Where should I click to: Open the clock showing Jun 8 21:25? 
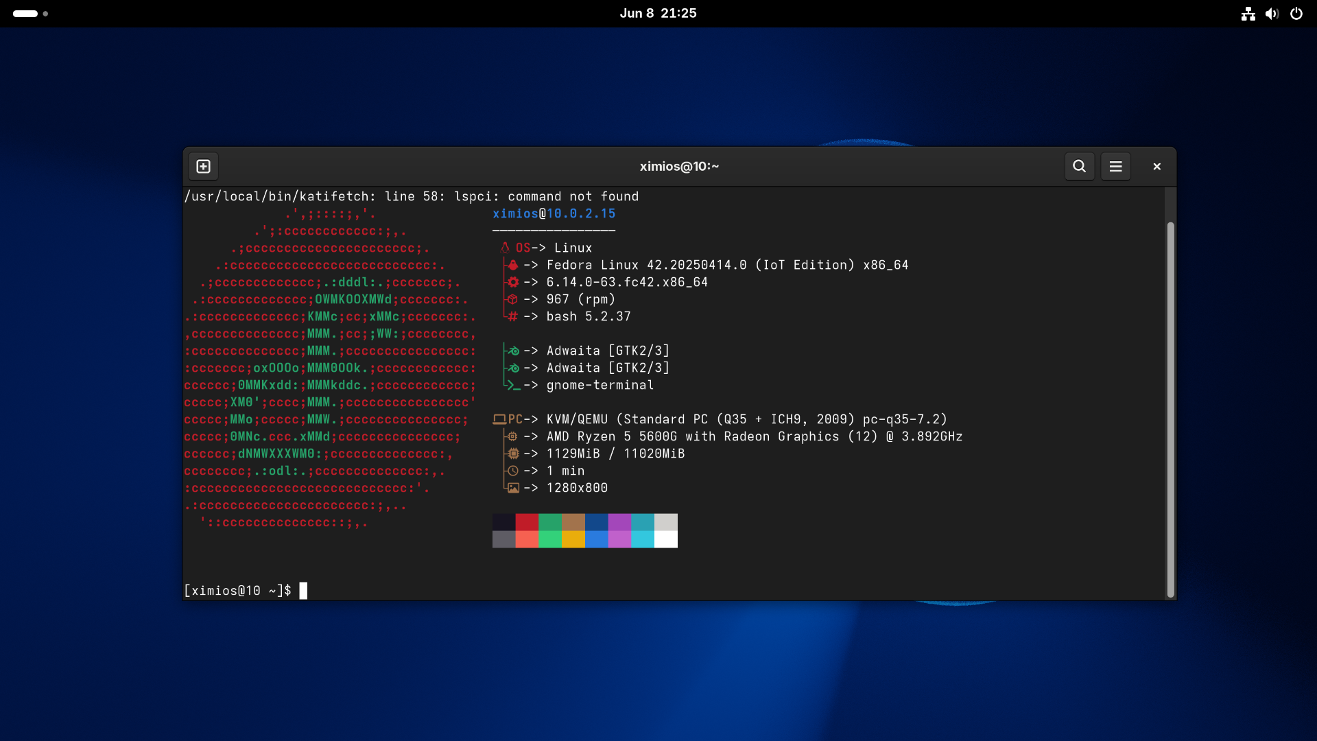tap(658, 14)
